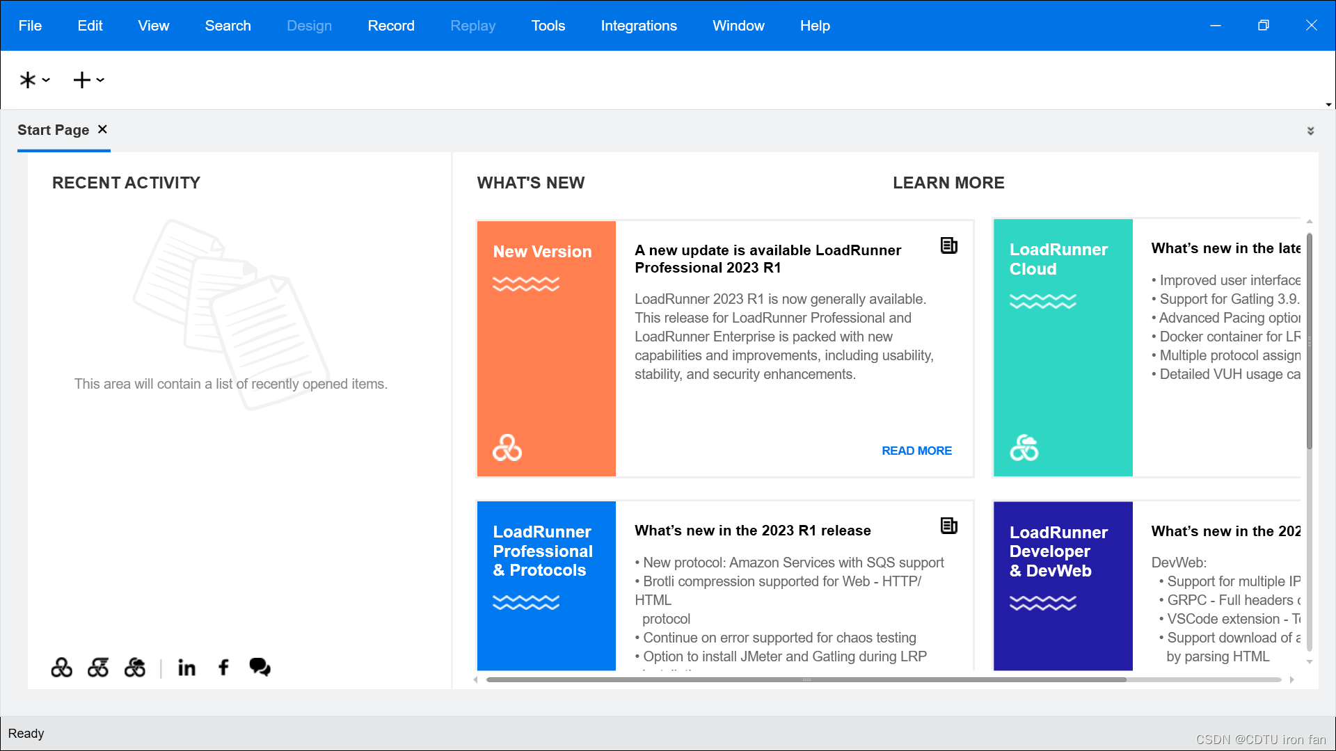
Task: Click the READ MORE link
Action: pyautogui.click(x=916, y=451)
